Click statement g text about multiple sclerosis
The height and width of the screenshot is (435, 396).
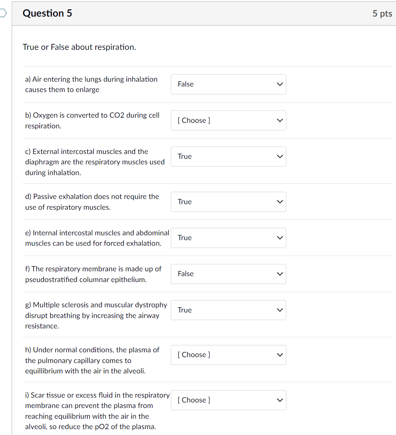point(96,315)
